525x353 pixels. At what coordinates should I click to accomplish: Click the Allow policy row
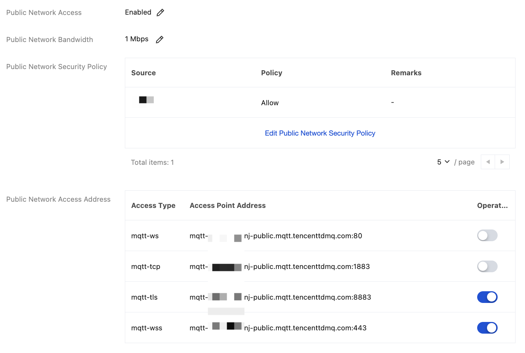[270, 103]
